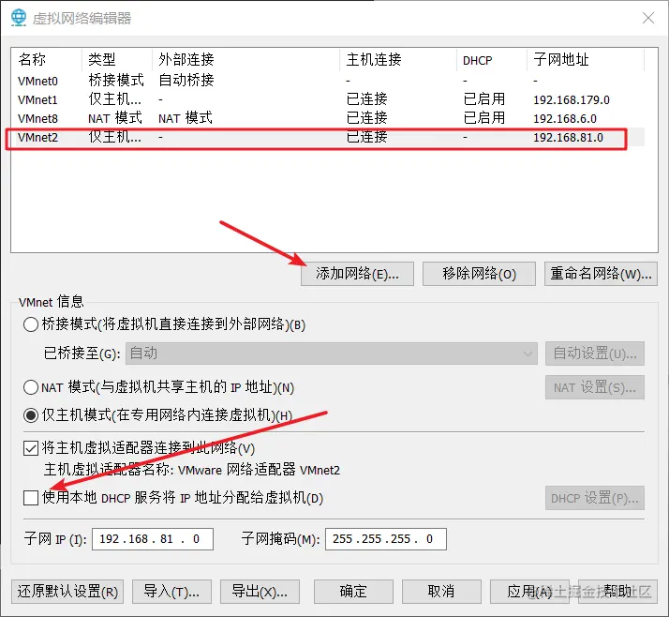Viewport: 669px width, 617px height.
Task: Click the 还原默认设置(R) button
Action: pyautogui.click(x=67, y=592)
